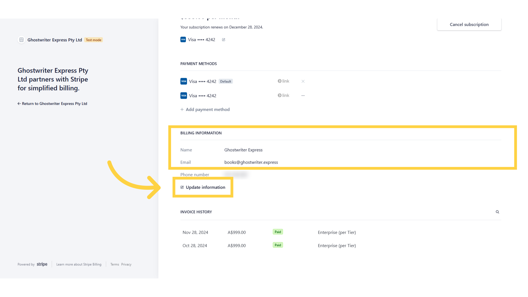Click the Invoice History heading
The width and height of the screenshot is (528, 297).
[x=196, y=212]
